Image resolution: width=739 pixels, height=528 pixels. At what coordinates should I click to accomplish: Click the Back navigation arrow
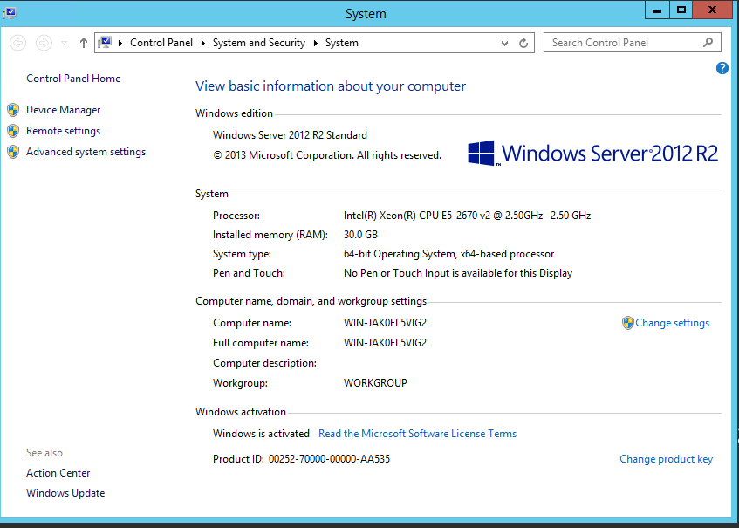coord(18,43)
